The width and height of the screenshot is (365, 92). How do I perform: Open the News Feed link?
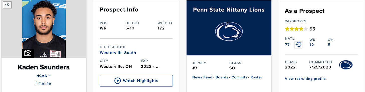(202, 77)
